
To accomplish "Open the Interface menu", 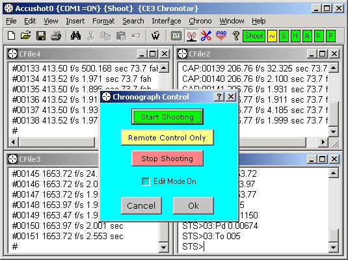I will coord(167,21).
